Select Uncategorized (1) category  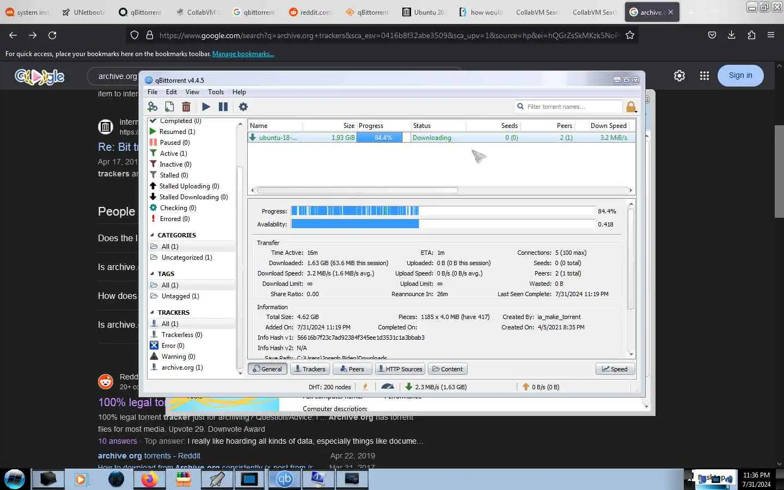(x=187, y=258)
